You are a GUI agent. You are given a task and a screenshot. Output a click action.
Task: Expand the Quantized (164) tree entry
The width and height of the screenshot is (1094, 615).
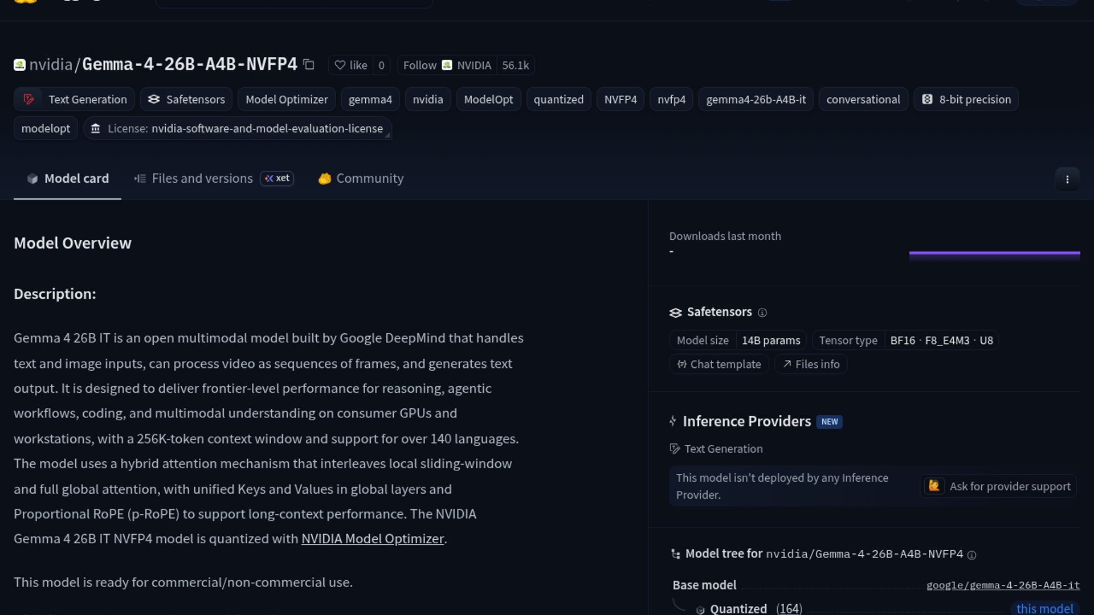click(x=749, y=609)
